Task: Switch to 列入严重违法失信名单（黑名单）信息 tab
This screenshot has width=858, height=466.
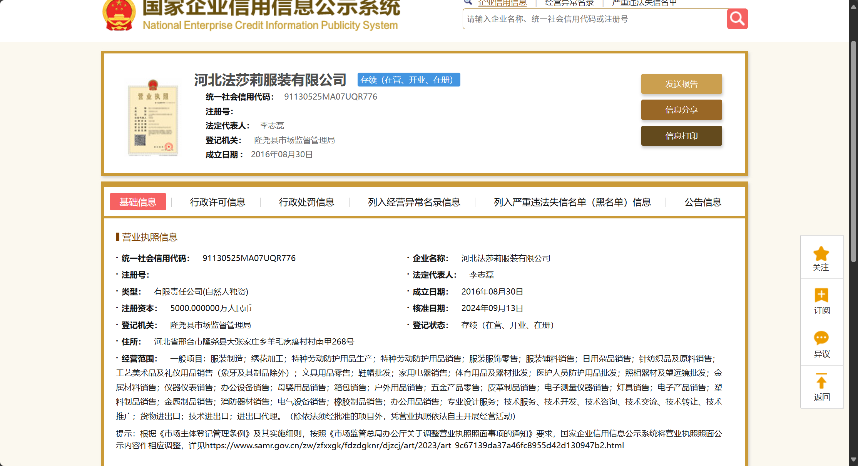Action: coord(572,202)
